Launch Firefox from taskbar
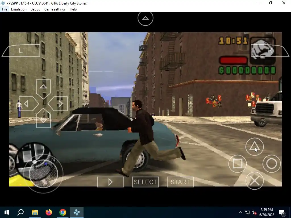 coord(49,212)
